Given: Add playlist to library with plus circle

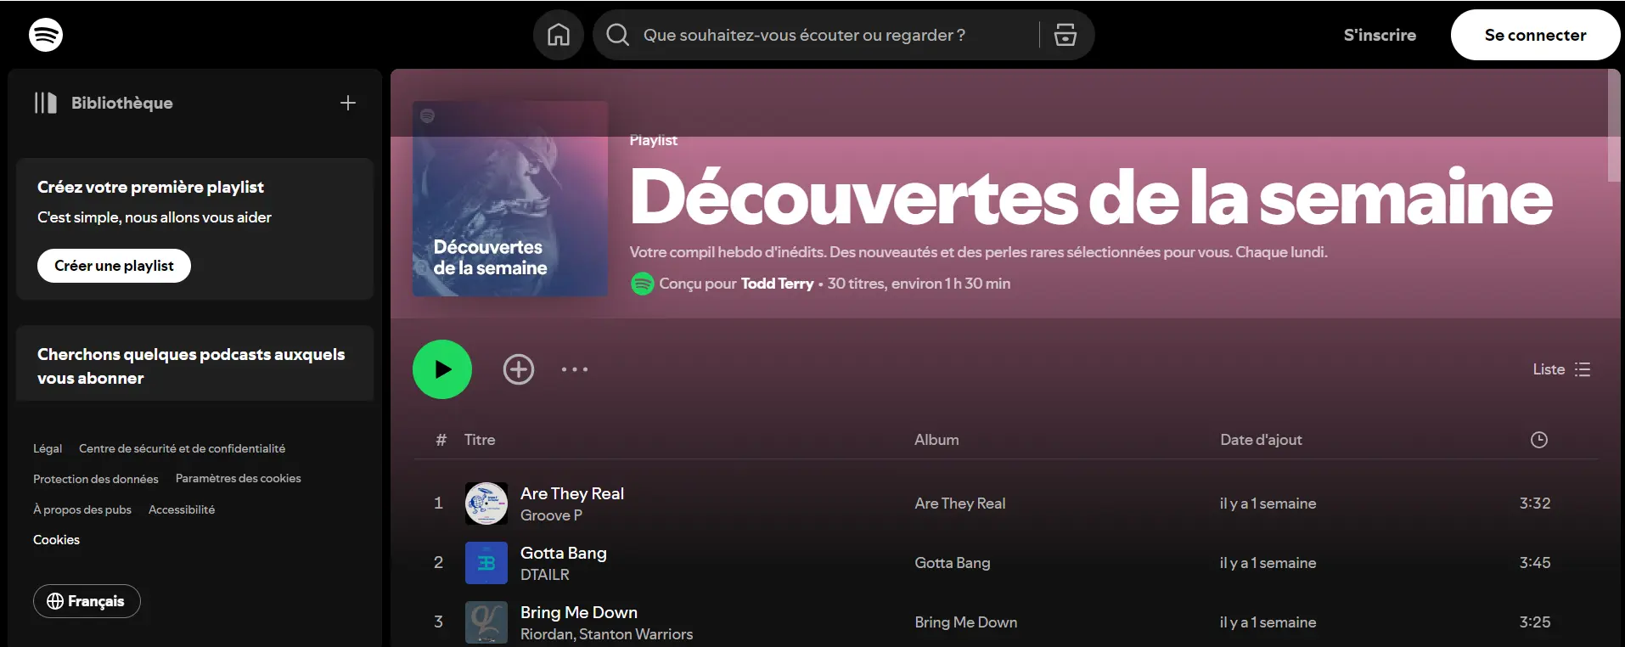Looking at the screenshot, I should click(x=519, y=369).
